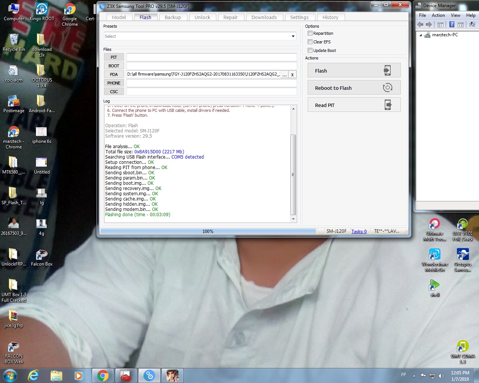This screenshot has height=383, width=479.
Task: Open the cdc-acm desktop item
Action: pos(14,73)
